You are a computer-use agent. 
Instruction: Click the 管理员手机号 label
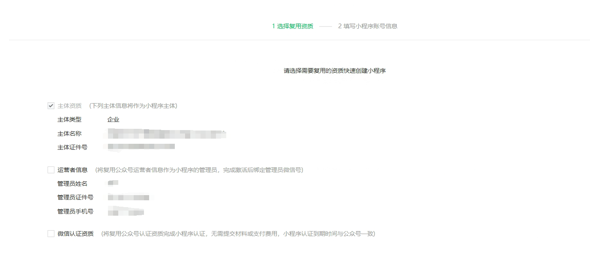(x=75, y=211)
